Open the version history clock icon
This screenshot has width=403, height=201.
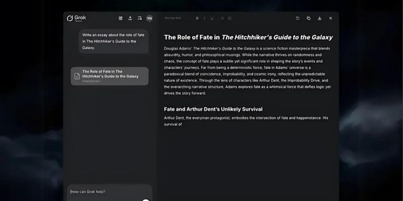tap(298, 18)
